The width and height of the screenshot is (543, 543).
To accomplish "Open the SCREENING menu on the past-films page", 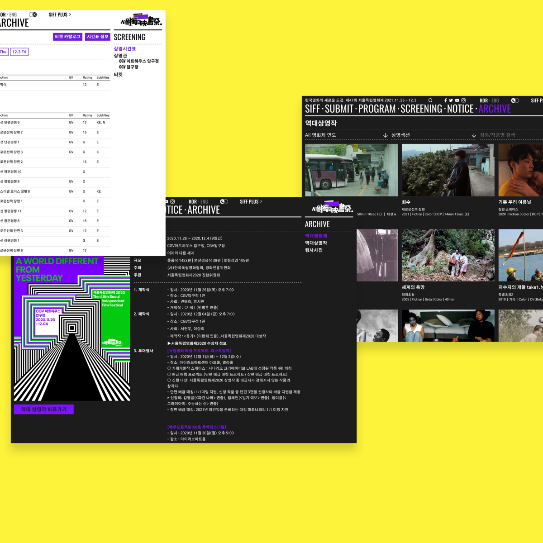I will [x=421, y=109].
